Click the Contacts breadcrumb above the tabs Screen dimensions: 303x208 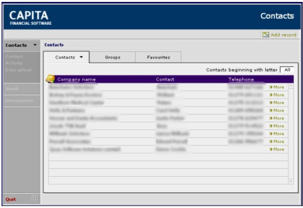tap(54, 45)
